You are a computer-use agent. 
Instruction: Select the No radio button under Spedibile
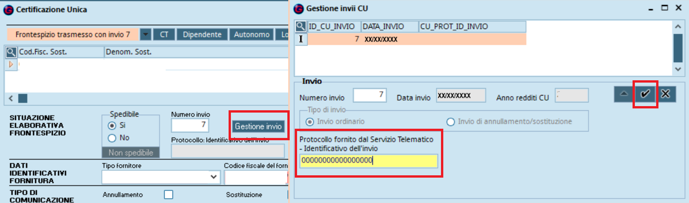(111, 137)
